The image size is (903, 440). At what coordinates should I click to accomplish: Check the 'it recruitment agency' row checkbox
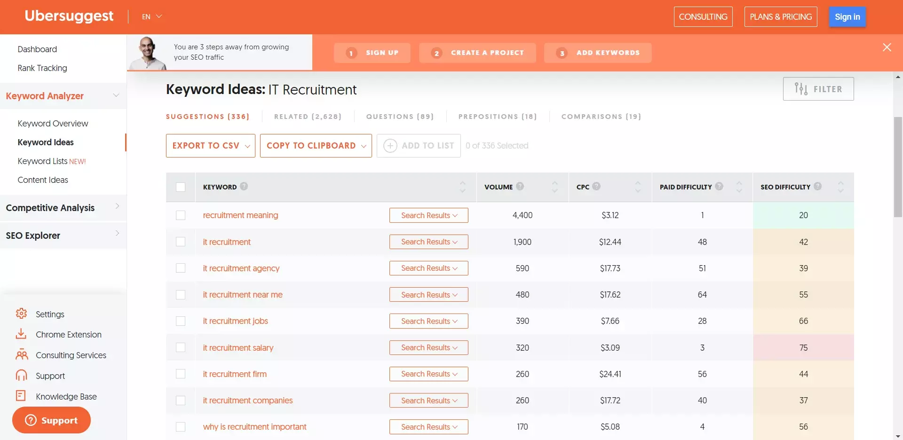[x=181, y=268]
